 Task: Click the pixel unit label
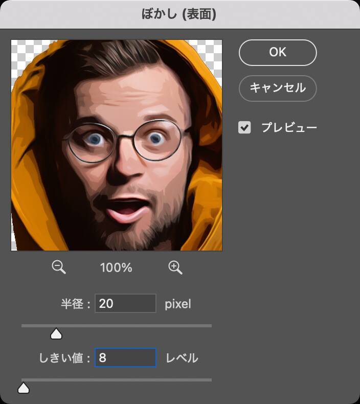tap(177, 304)
